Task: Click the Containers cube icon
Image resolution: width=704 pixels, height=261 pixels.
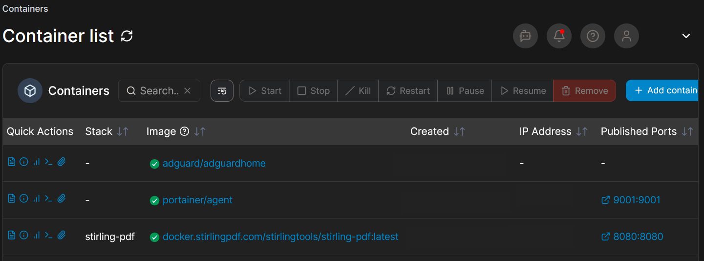Action: click(x=30, y=91)
